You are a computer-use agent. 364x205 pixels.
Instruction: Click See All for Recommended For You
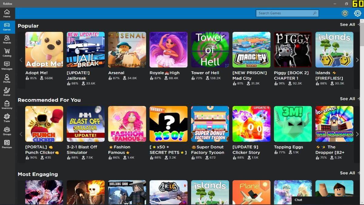350,99
